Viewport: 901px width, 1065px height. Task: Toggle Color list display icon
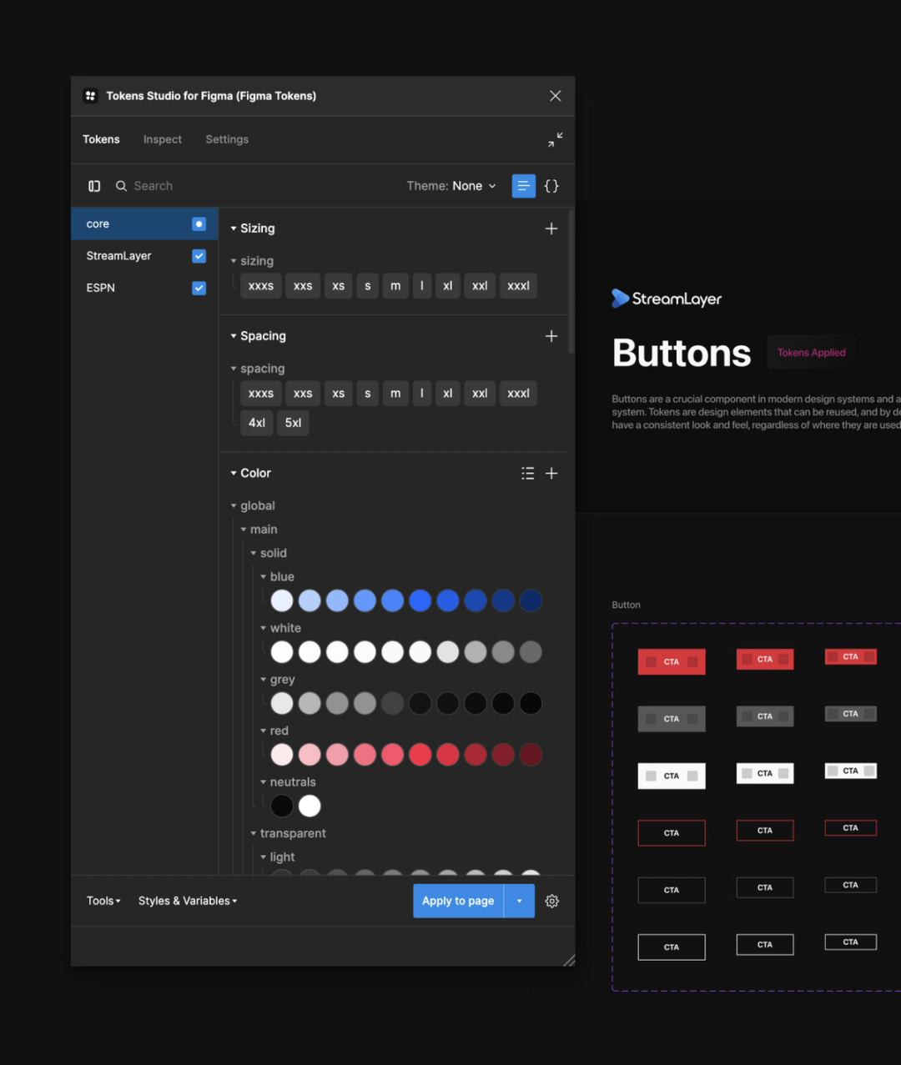(527, 474)
